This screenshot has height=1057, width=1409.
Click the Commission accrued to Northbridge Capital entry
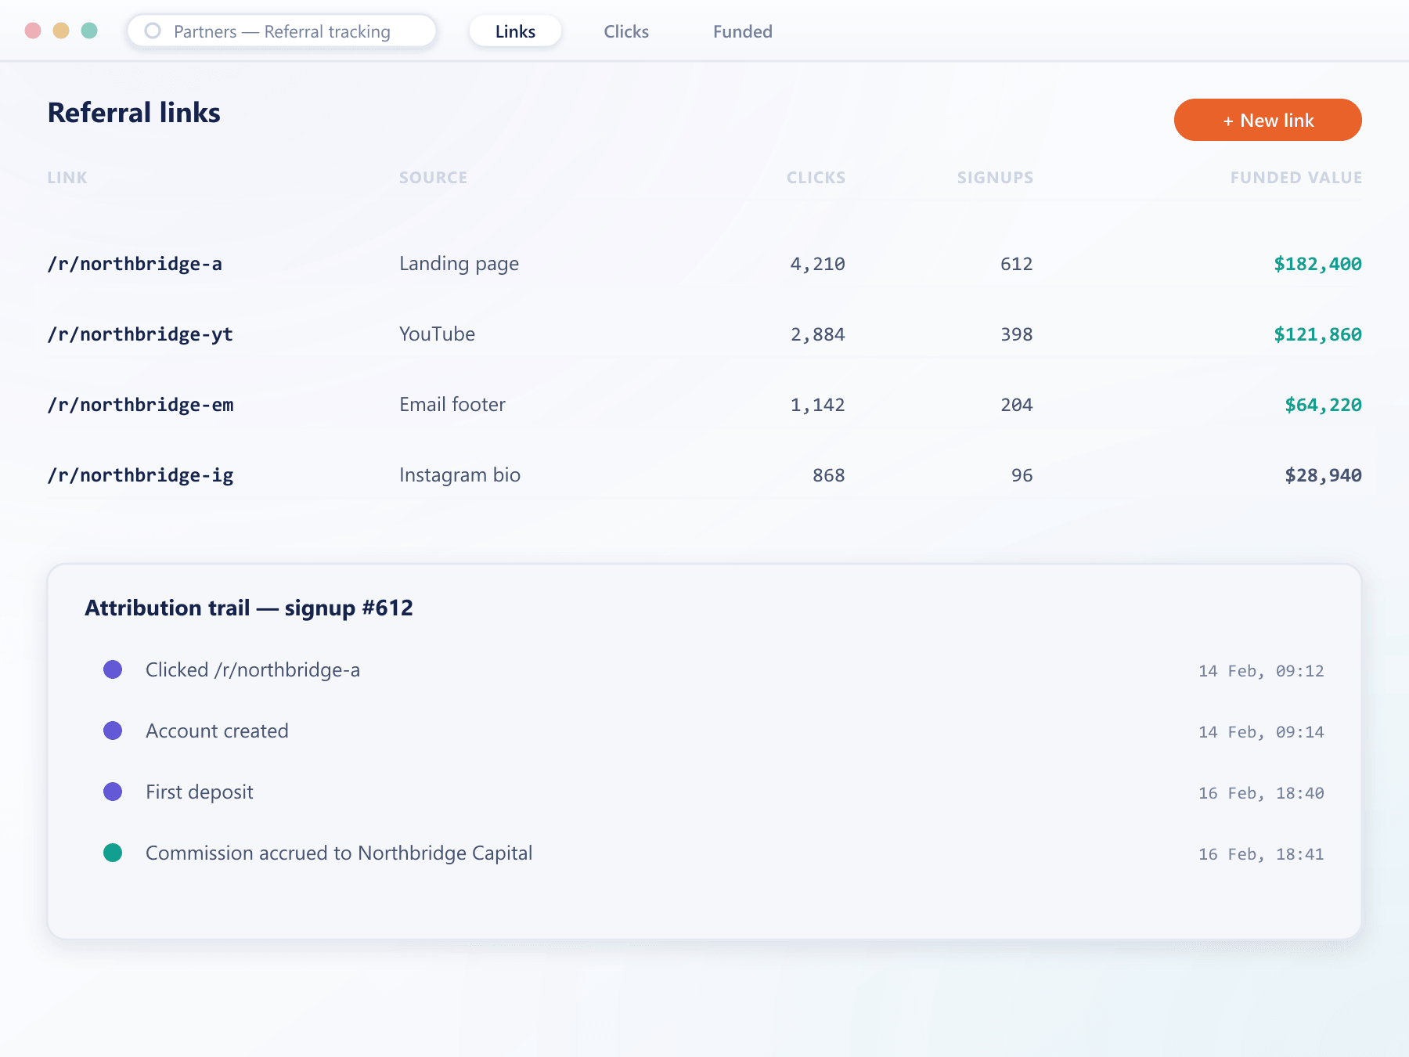[x=339, y=853]
